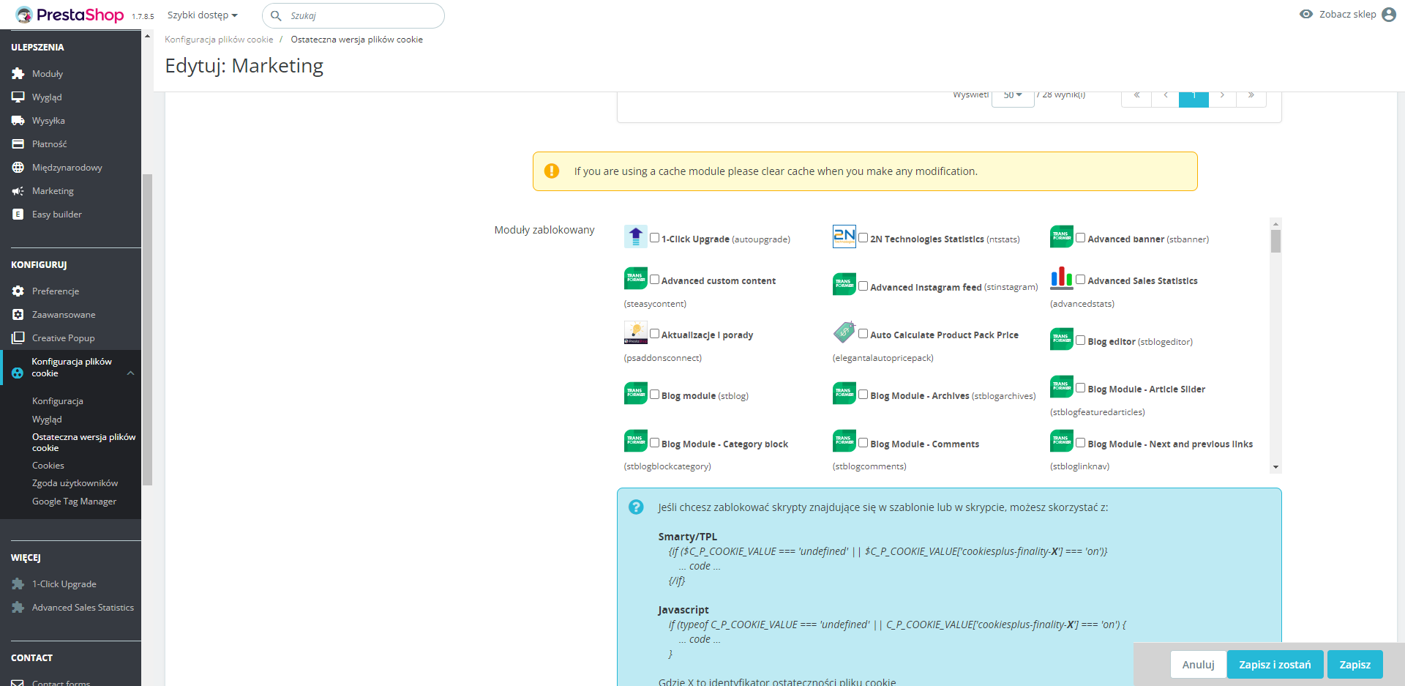Screen dimensions: 1405x686
Task: Click the Zapisz save button
Action: click(1355, 665)
